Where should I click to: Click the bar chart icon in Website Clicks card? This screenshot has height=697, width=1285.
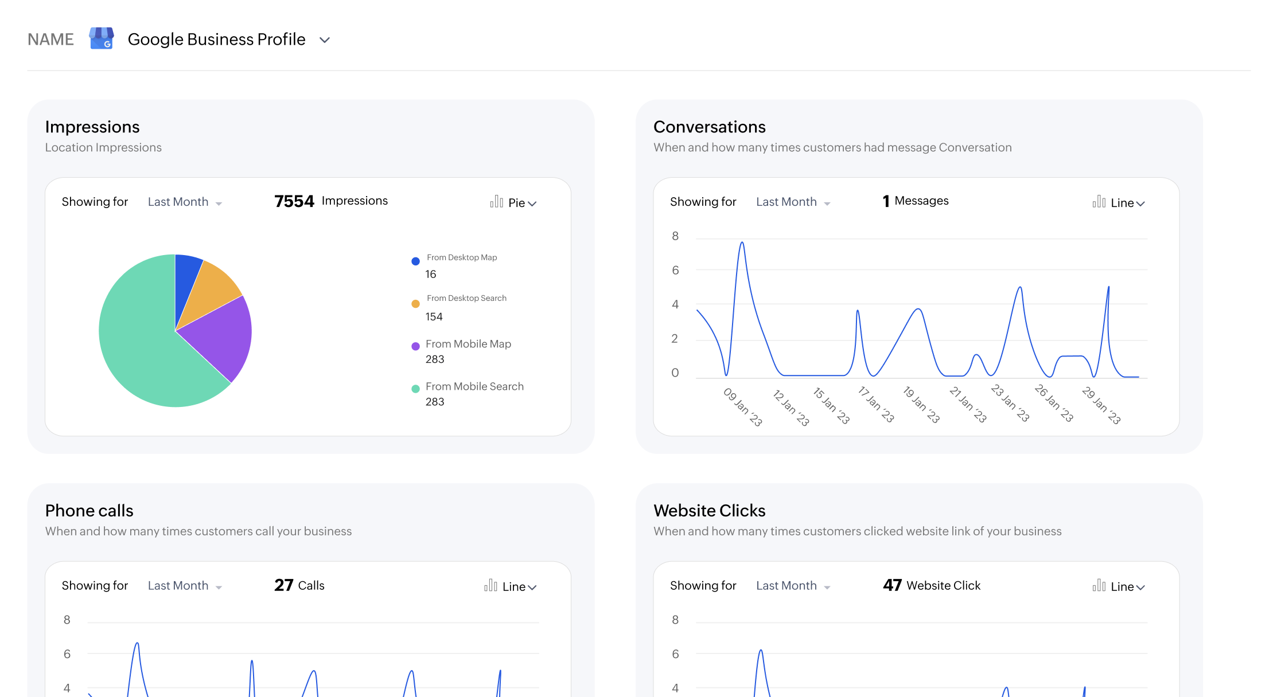click(1099, 585)
